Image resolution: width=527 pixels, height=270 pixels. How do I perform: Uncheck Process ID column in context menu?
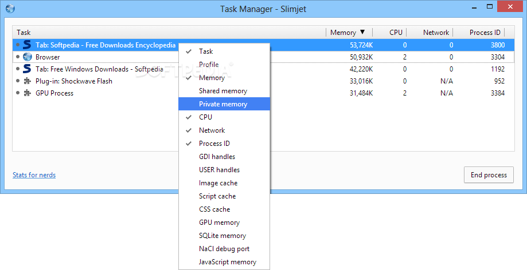[224, 144]
